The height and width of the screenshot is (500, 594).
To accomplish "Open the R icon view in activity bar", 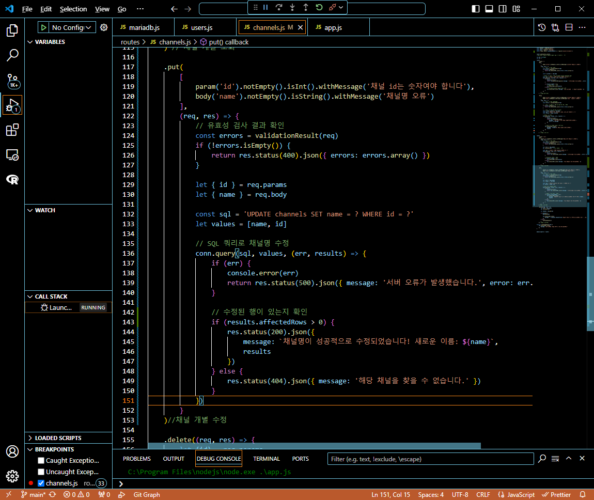I will (x=12, y=180).
